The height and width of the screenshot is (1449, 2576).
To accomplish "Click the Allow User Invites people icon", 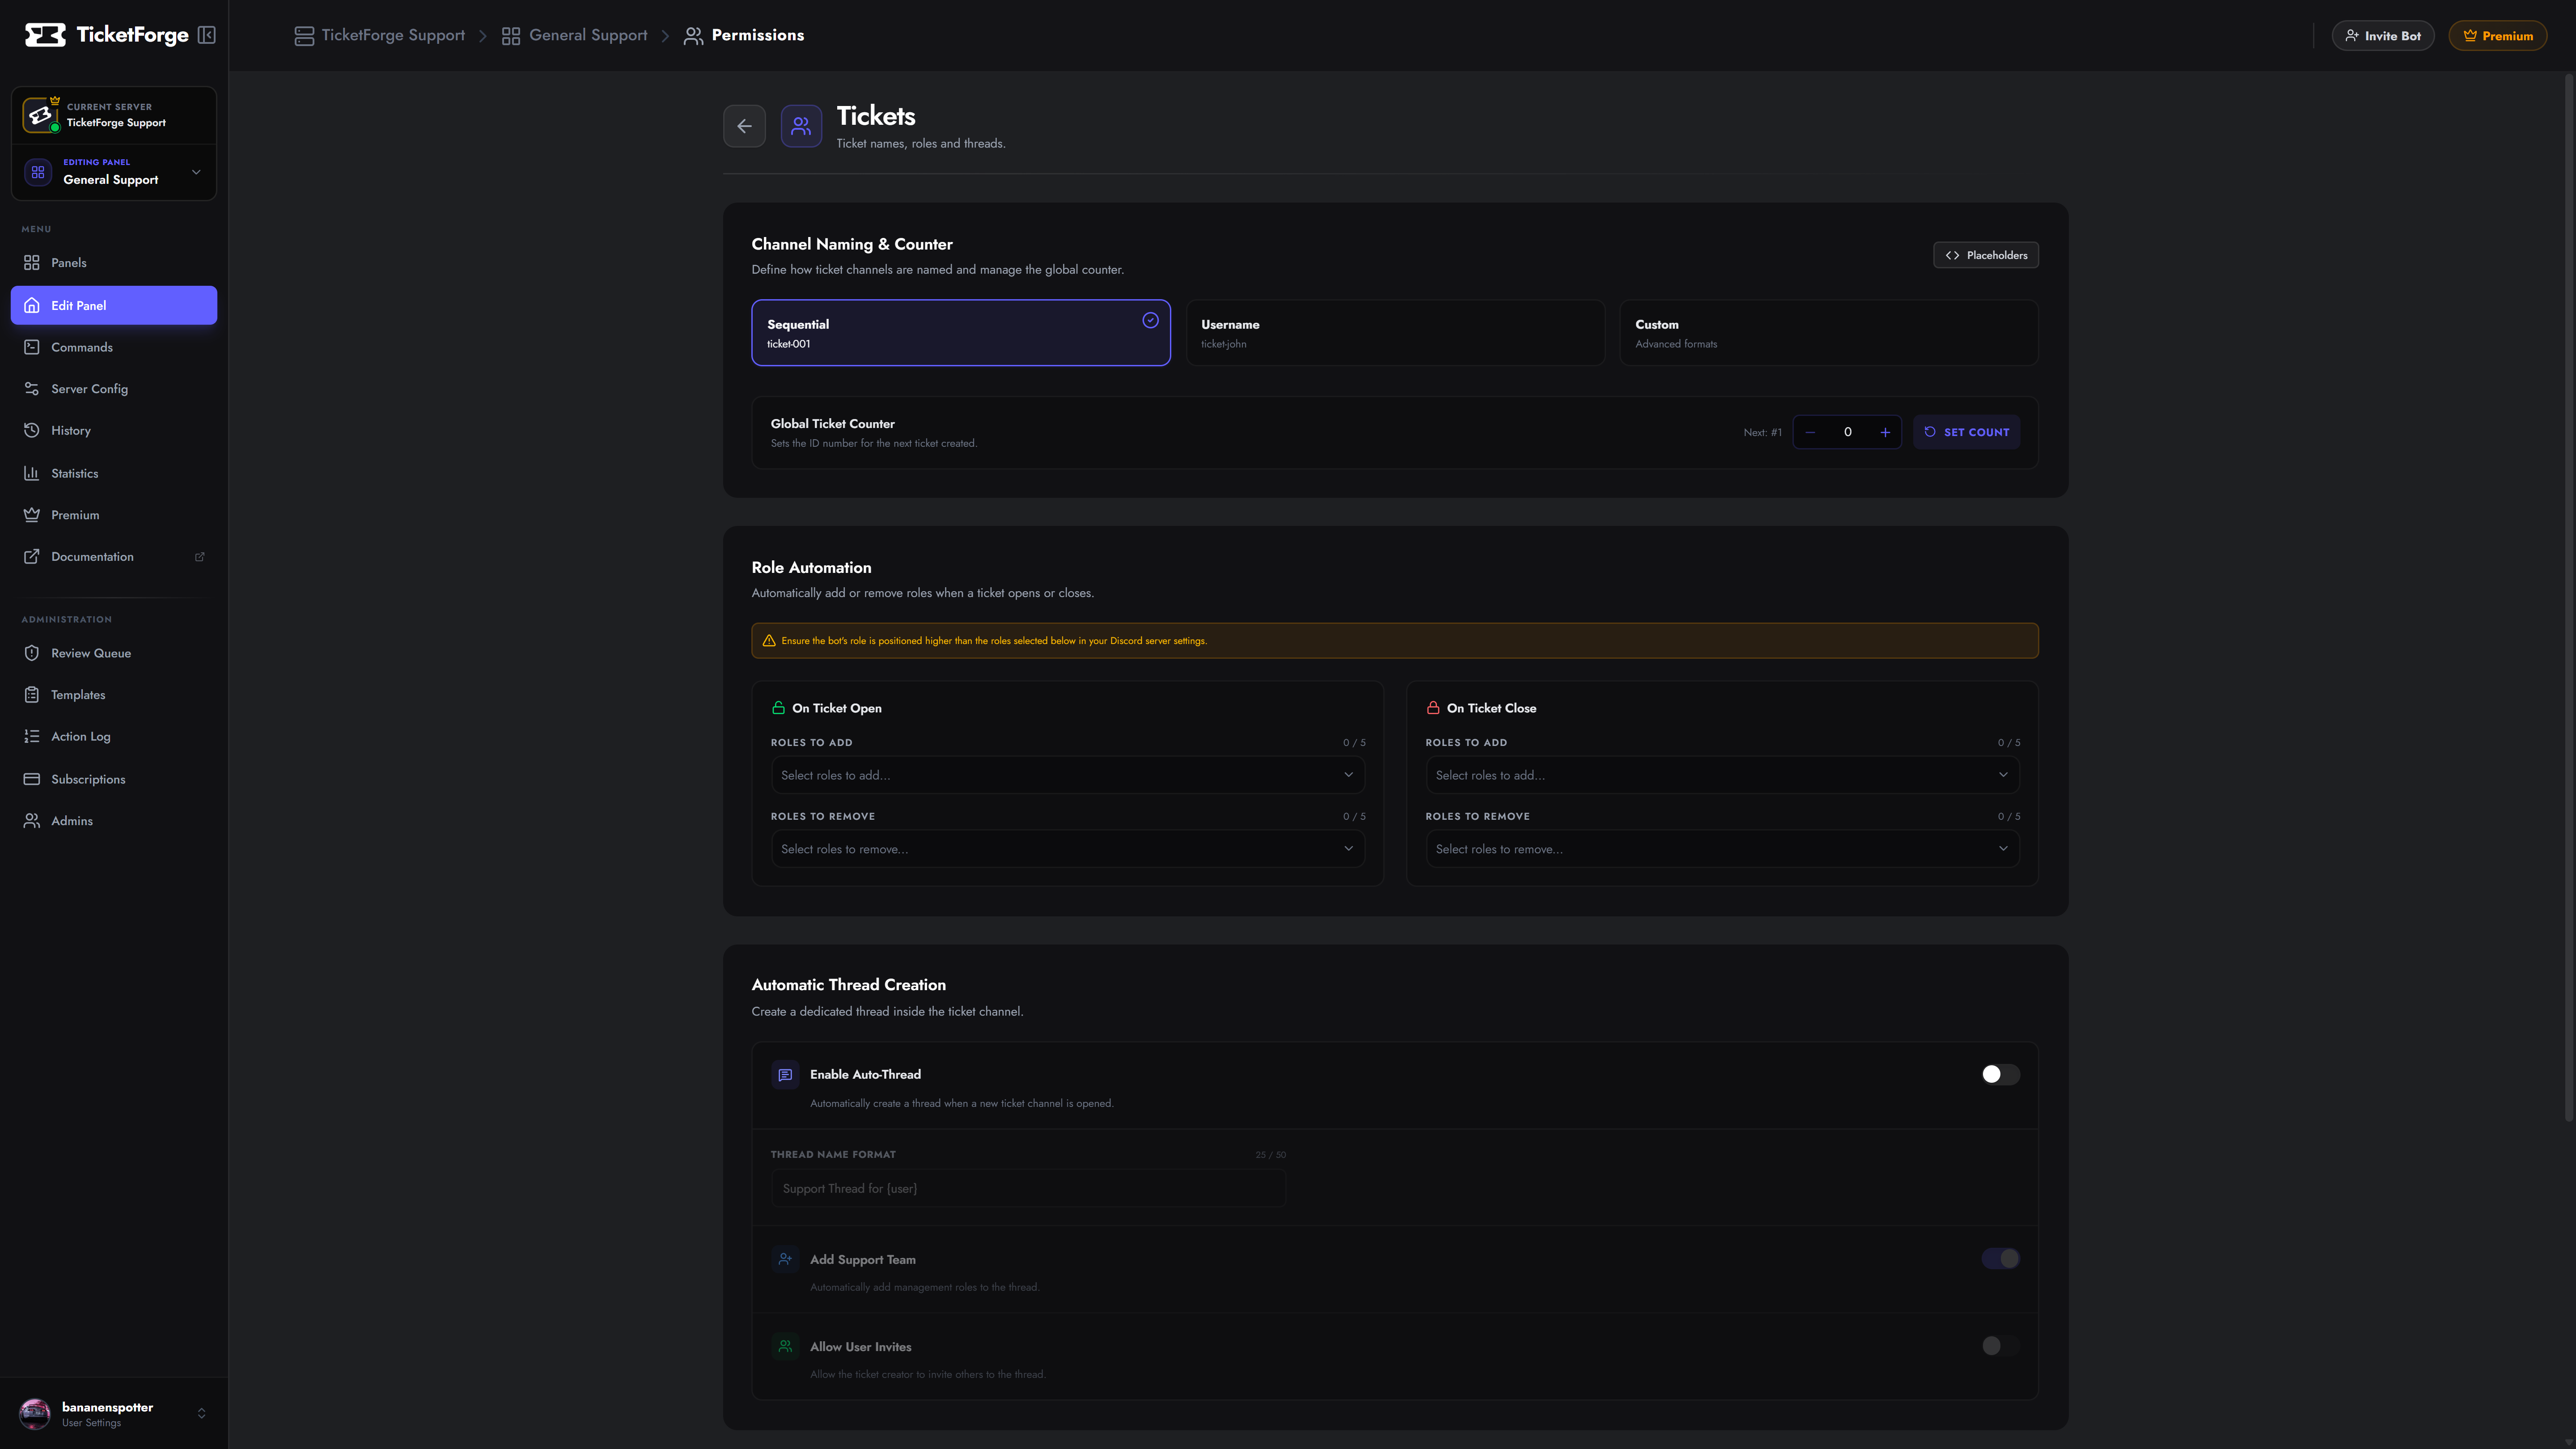I will point(785,1346).
